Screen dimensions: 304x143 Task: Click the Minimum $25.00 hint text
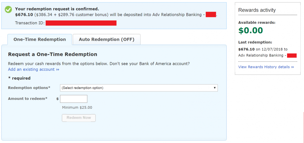click(x=77, y=108)
